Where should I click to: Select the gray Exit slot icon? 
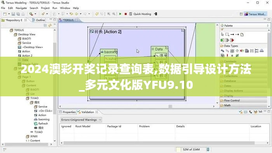point(227,40)
